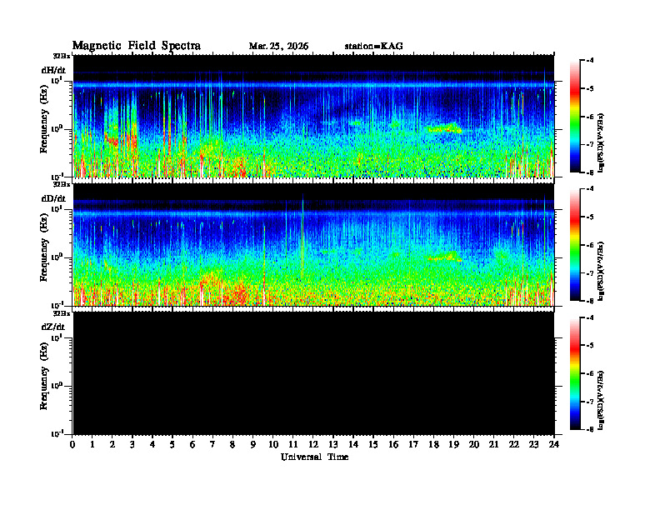The image size is (660, 510).
Task: Click the dZ/dt panel label
Action: (53, 327)
